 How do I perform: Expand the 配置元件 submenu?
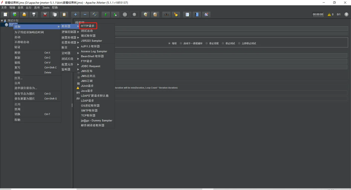(x=70, y=64)
